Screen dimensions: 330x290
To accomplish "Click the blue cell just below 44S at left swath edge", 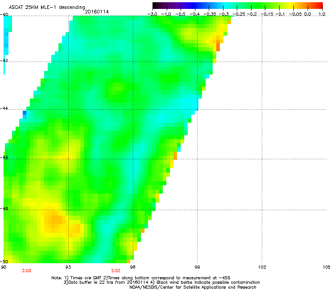I will pos(25,113).
